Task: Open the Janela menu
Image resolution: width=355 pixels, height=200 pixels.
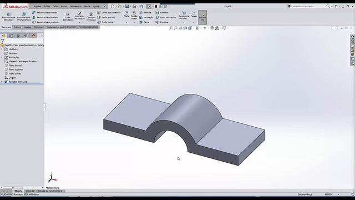Action: pos(87,6)
